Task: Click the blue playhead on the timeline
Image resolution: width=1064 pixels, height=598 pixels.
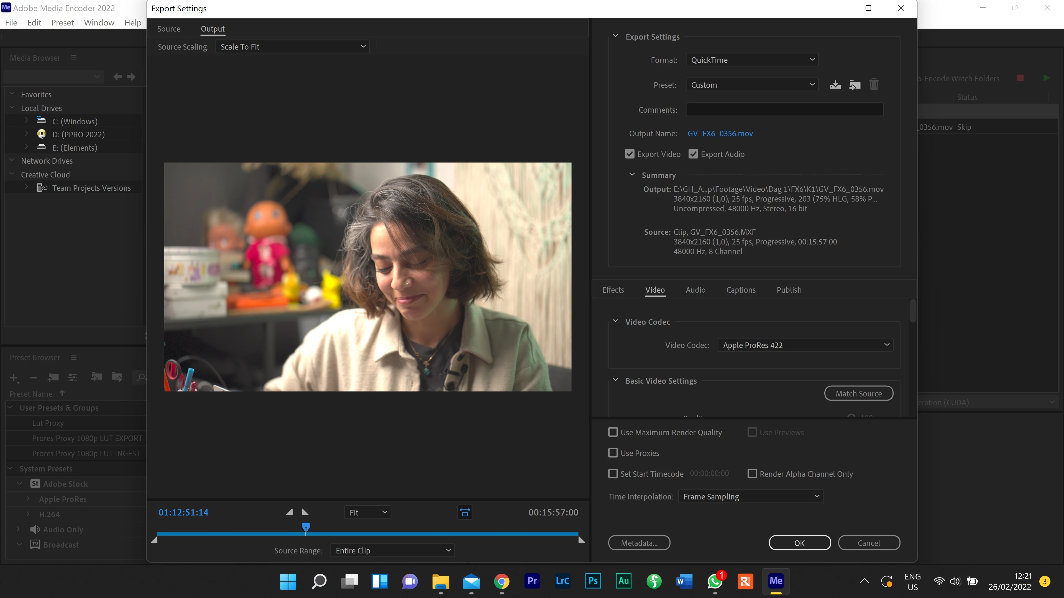Action: pos(306,527)
